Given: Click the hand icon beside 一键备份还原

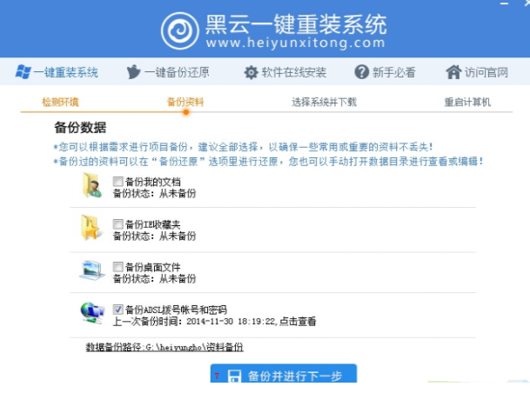Looking at the screenshot, I should click(x=133, y=71).
